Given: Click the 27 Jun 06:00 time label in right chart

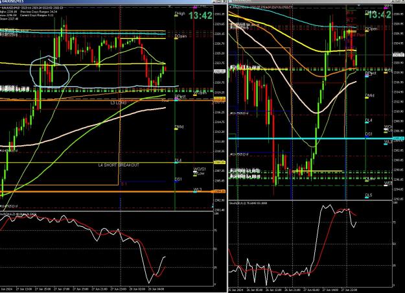Looking at the screenshot, I should pos(311,290).
